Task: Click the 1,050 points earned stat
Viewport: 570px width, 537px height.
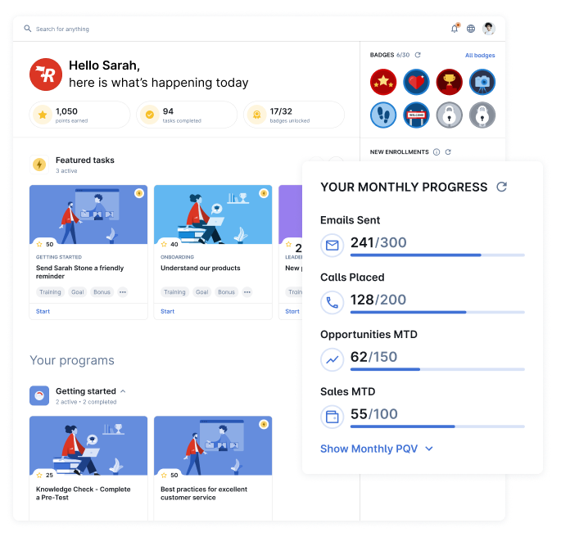Action: point(79,115)
